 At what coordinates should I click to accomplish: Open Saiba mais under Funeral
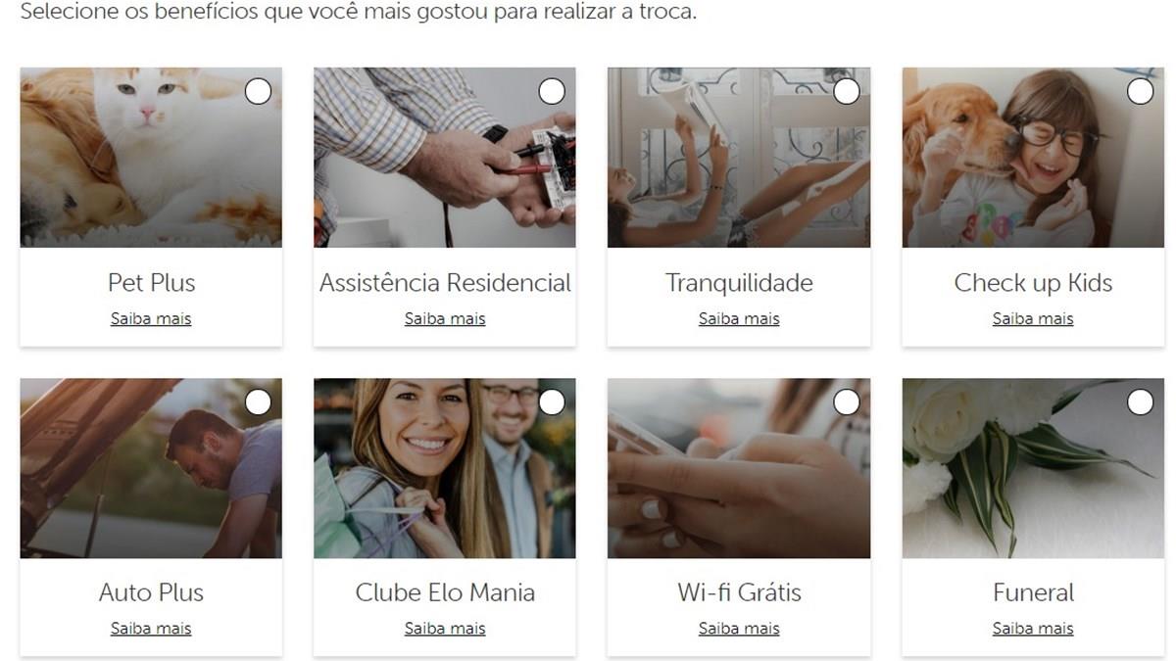click(x=1033, y=629)
